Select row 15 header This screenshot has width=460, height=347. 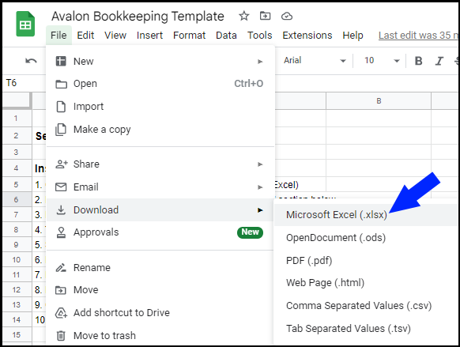[x=17, y=334]
